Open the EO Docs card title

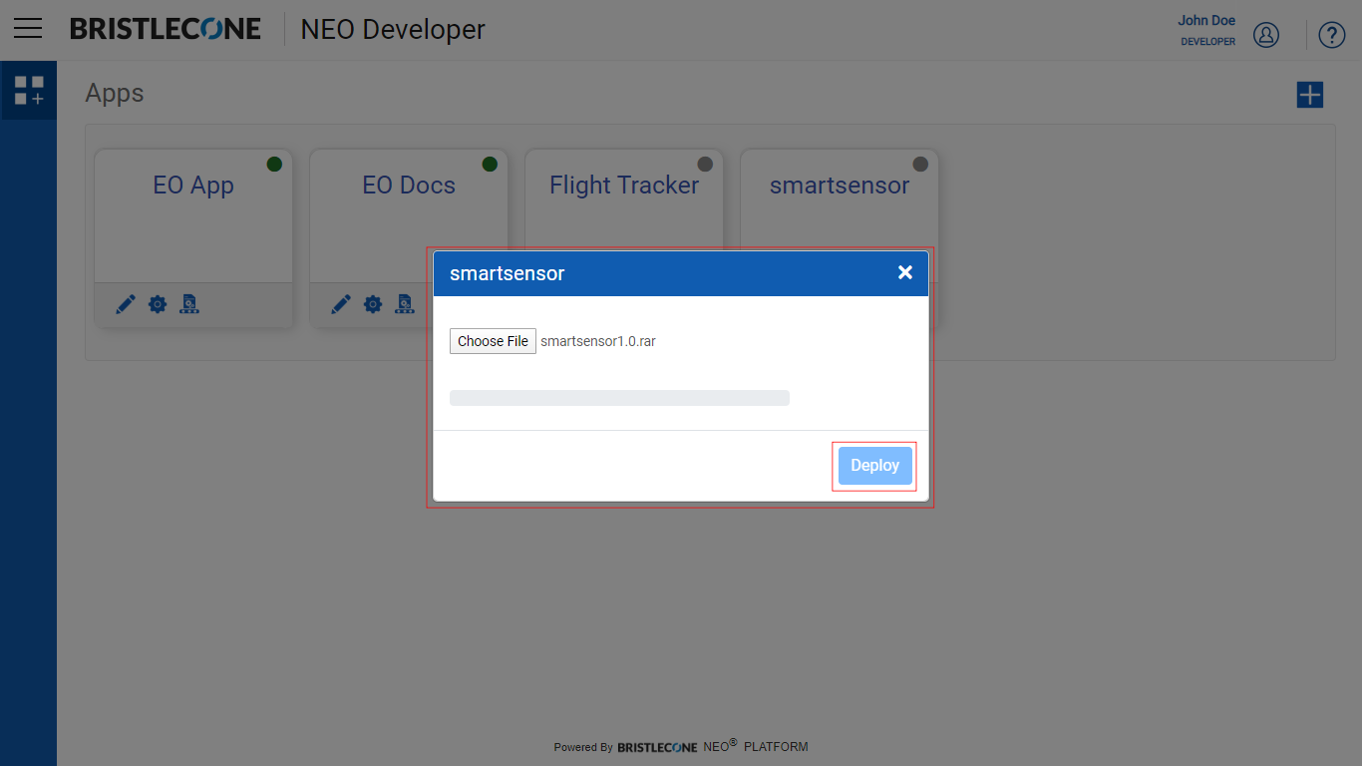409,186
